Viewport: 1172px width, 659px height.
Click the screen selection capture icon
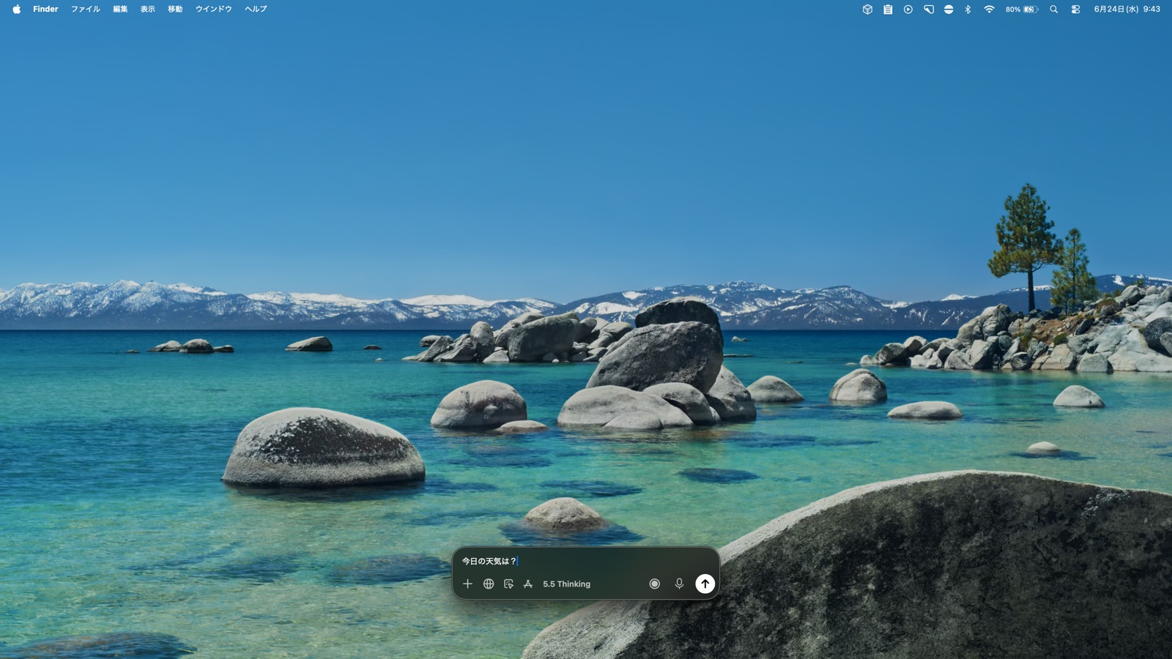click(508, 584)
